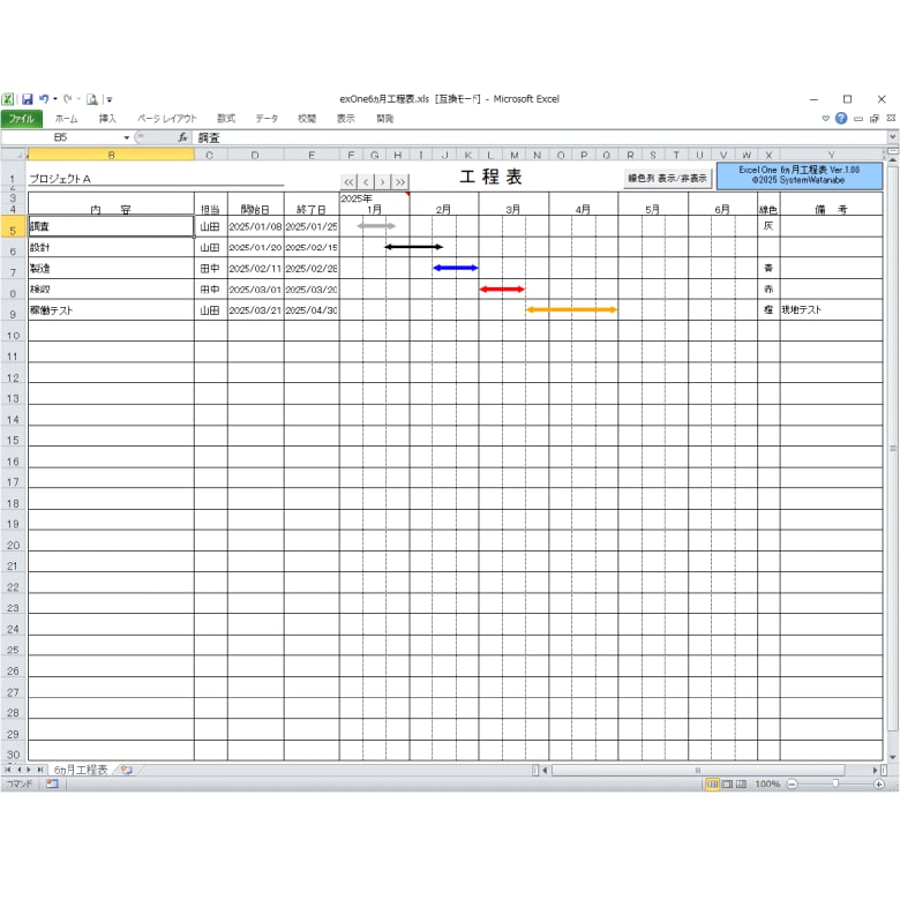Select the 6ヵ月工程表 sheet tab

80,770
